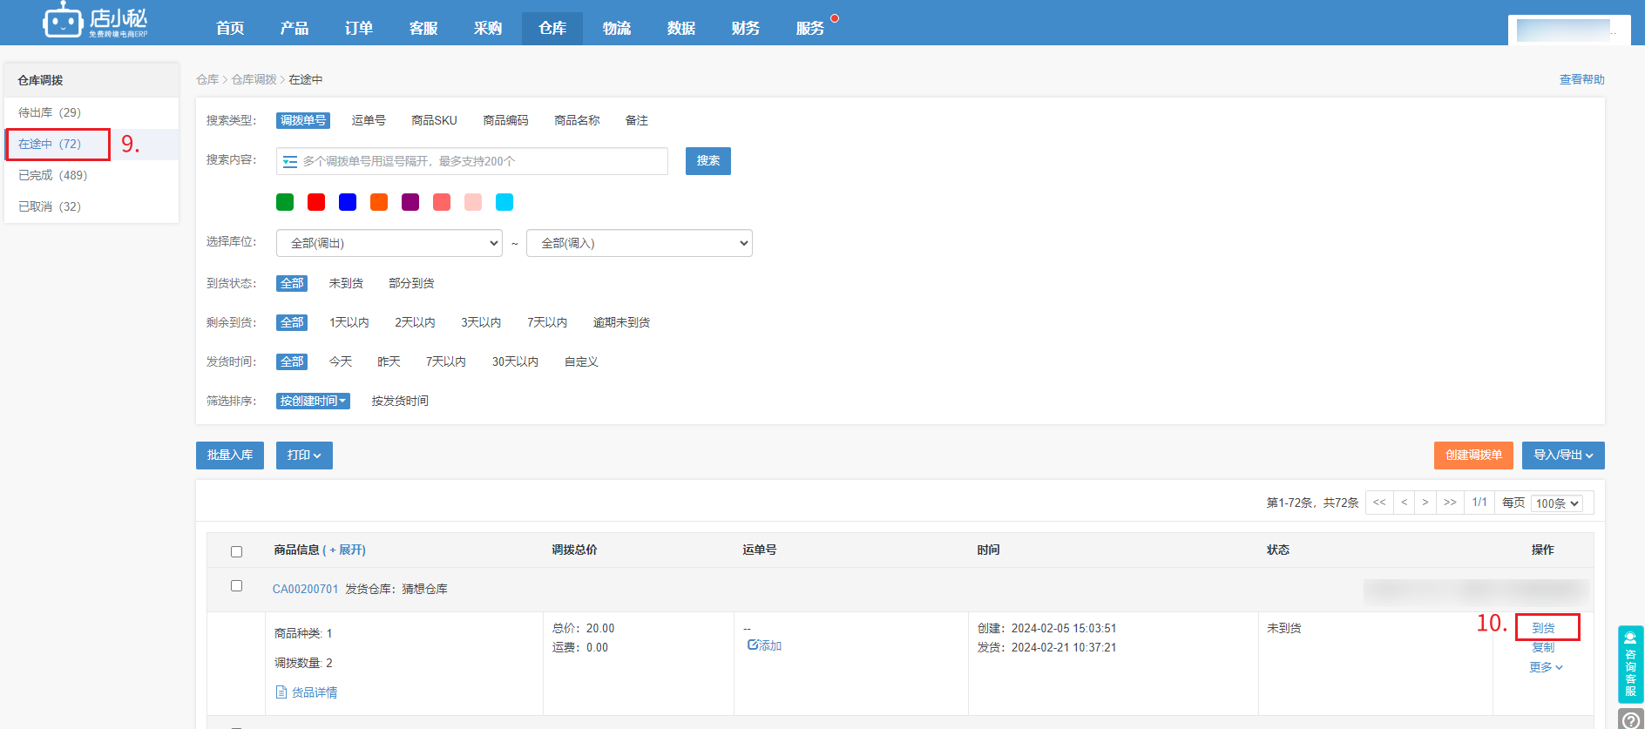Expand the 打印 dropdown button
The image size is (1645, 729).
tap(304, 456)
